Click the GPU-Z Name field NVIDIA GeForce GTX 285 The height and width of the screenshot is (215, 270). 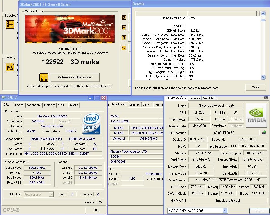pyautogui.click(x=216, y=106)
